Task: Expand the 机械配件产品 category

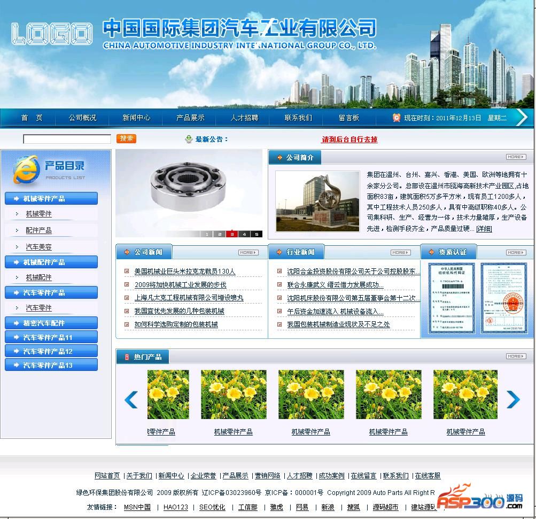Action: tap(51, 262)
